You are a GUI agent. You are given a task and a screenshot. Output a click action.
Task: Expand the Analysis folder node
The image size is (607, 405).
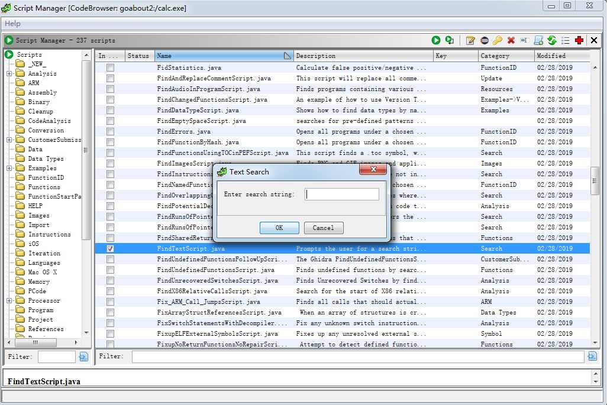9,73
